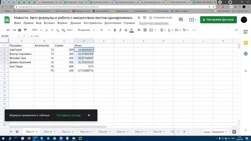This screenshot has height=141, width=251.
Task: Format selection as currency (р.)
Action: tap(47, 30)
